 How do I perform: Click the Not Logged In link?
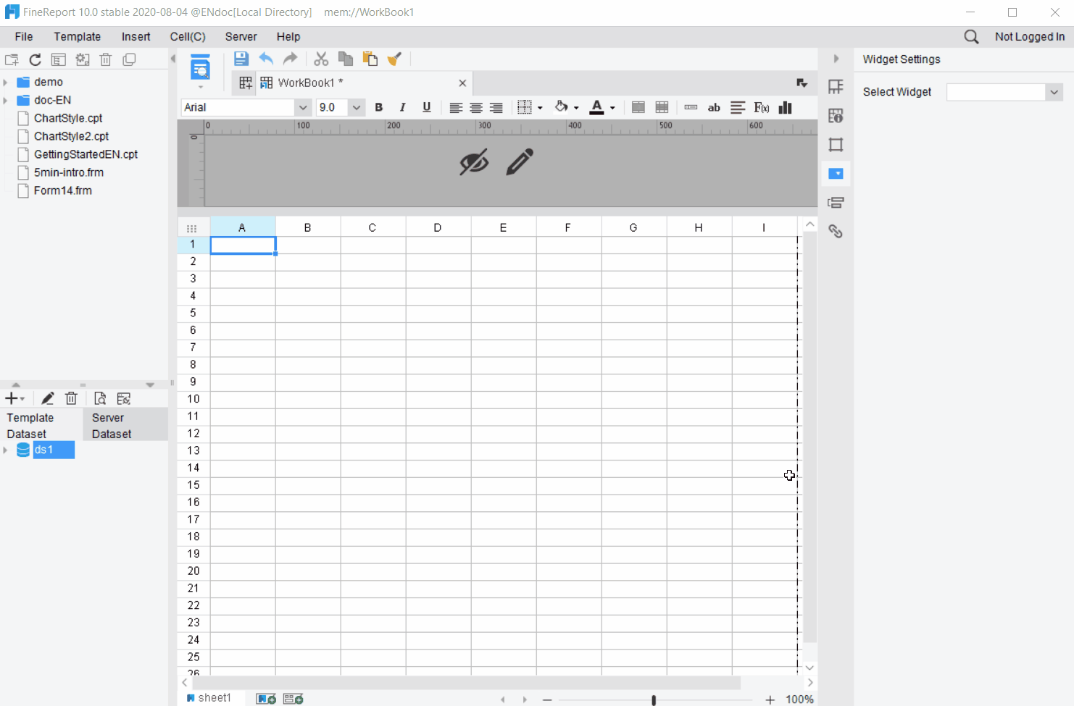click(x=1029, y=36)
